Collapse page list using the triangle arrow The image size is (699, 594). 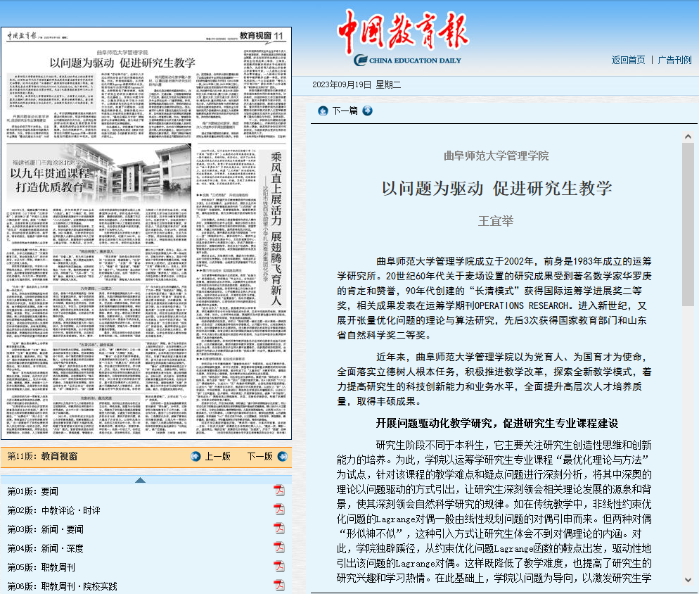[140, 480]
